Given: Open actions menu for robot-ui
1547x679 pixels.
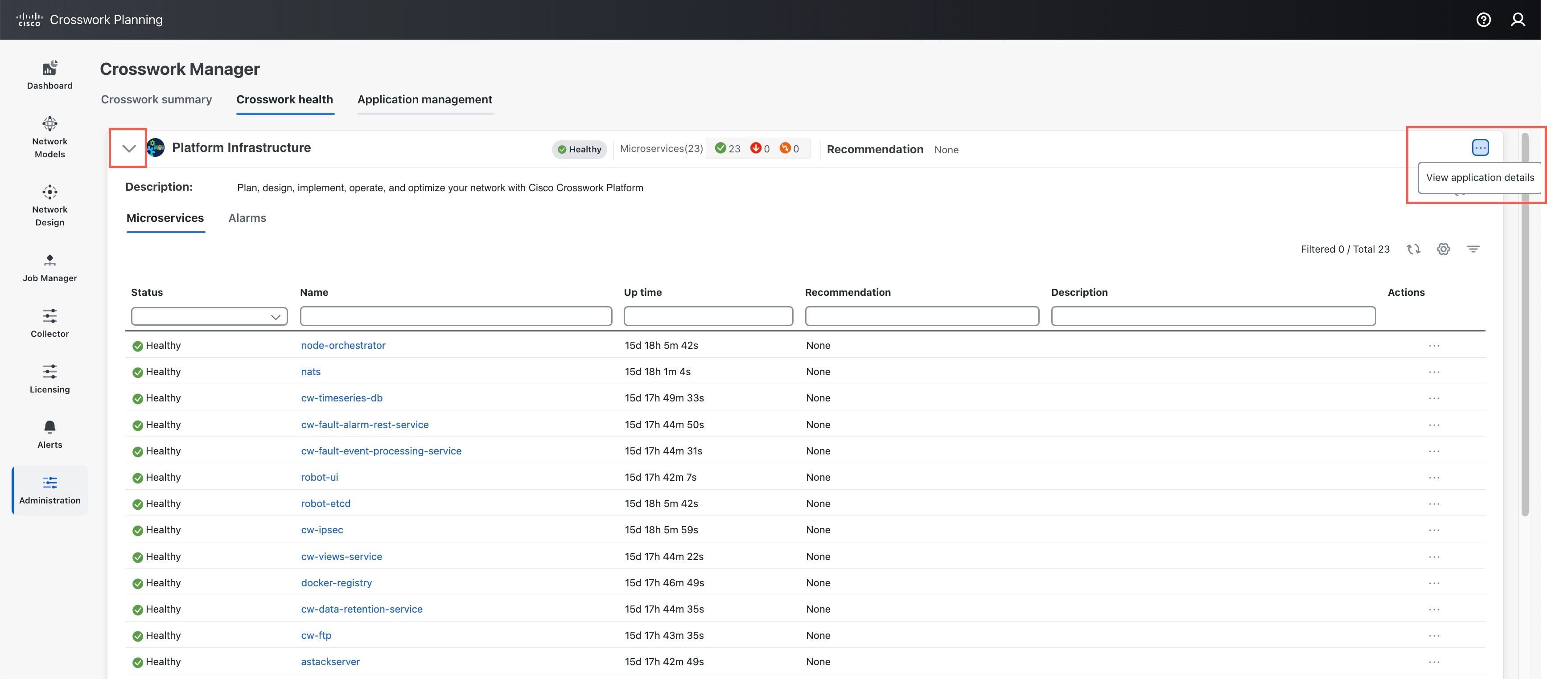Looking at the screenshot, I should (1434, 478).
